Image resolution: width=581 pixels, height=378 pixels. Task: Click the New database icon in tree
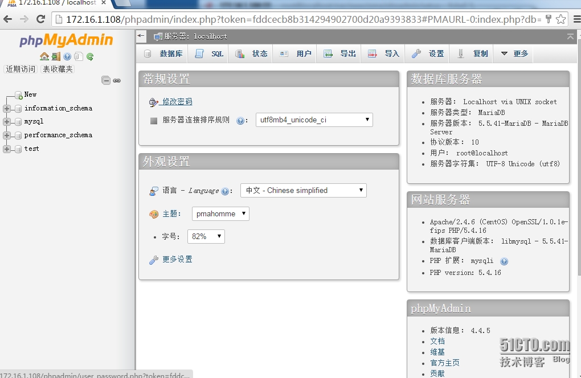pyautogui.click(x=19, y=95)
